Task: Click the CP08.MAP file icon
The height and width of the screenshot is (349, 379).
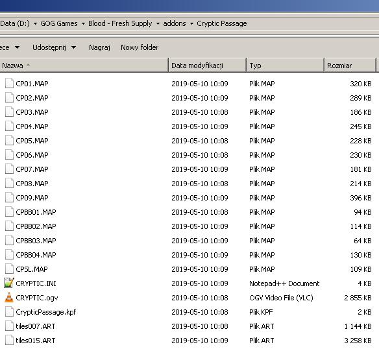Action: (9, 183)
